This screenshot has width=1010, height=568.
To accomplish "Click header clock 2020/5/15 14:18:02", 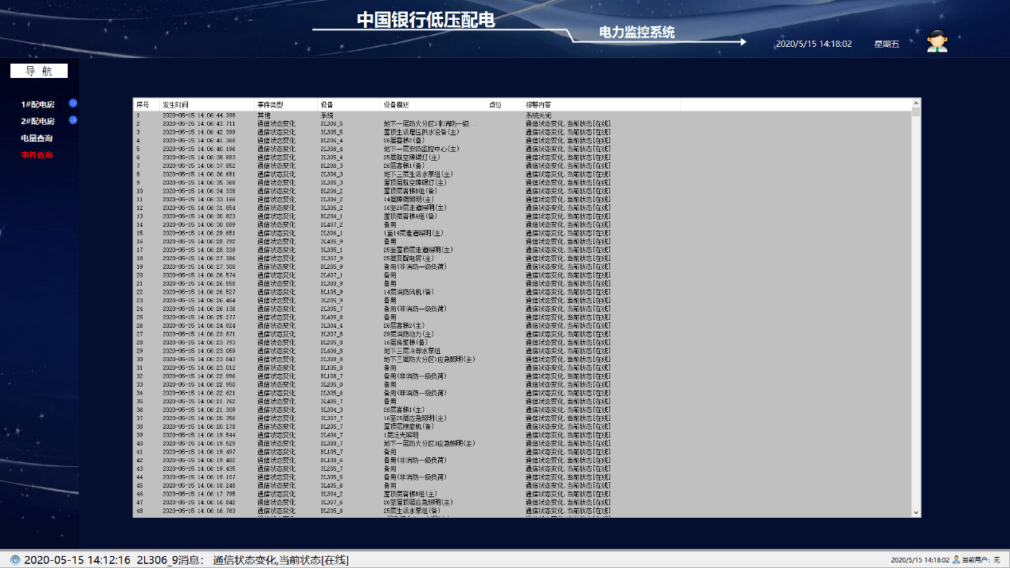I will click(814, 44).
